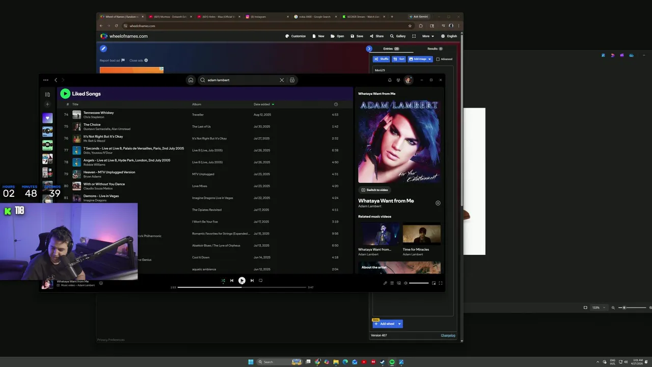
Task: Adjust the Spotify volume slider
Action: (x=419, y=283)
